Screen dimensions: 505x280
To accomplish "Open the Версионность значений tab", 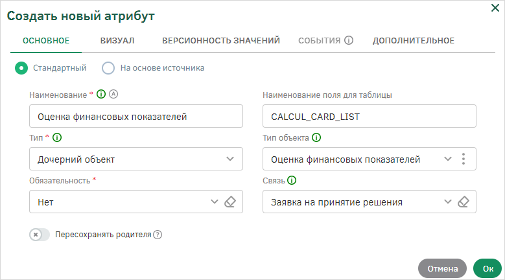I will (x=221, y=41).
